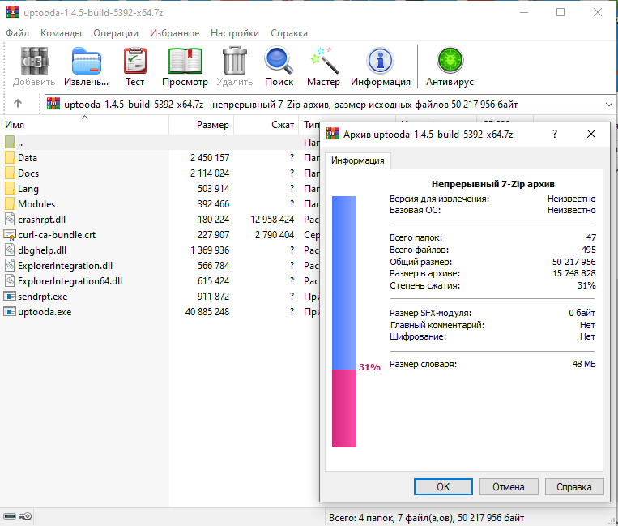
Task: Click size value 40 885 248
Action: point(207,312)
